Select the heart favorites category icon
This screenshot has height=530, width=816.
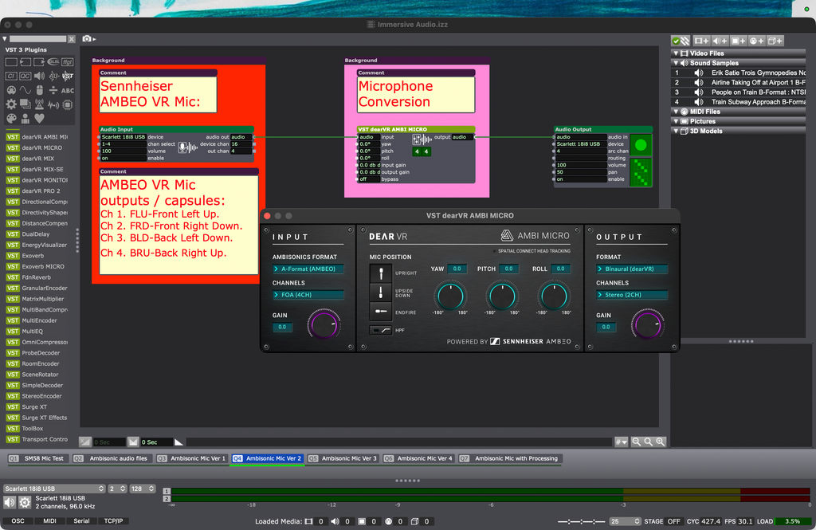(x=39, y=119)
